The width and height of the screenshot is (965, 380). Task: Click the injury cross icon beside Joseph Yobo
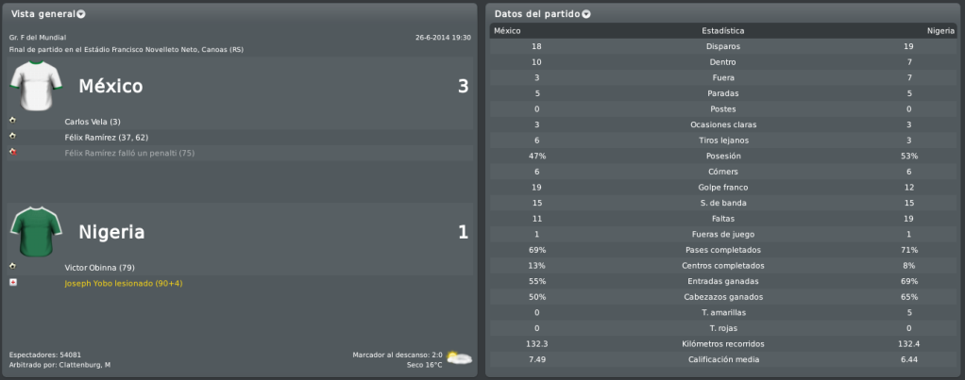[x=13, y=282]
